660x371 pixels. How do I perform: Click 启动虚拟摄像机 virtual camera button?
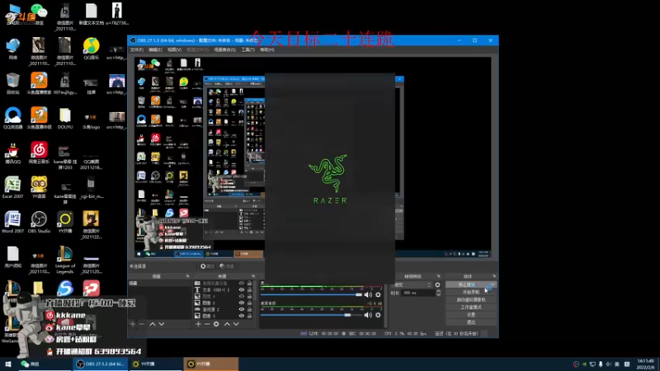[471, 300]
